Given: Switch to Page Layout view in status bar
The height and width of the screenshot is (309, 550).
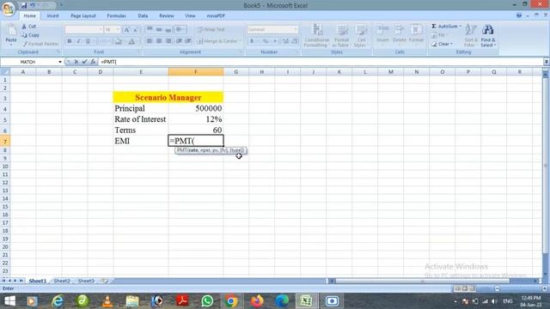Looking at the screenshot, I should [465, 288].
